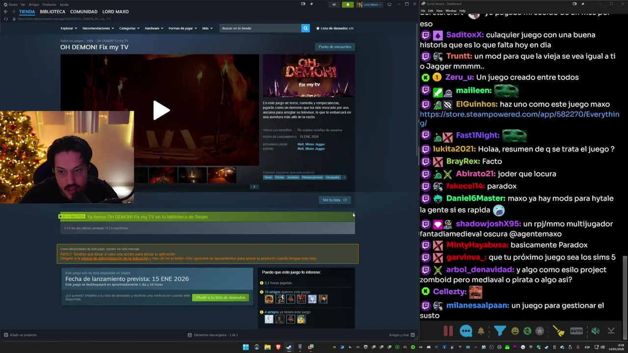Image resolution: width=628 pixels, height=353 pixels.
Task: Expand the Categorías dropdown
Action: tap(129, 28)
